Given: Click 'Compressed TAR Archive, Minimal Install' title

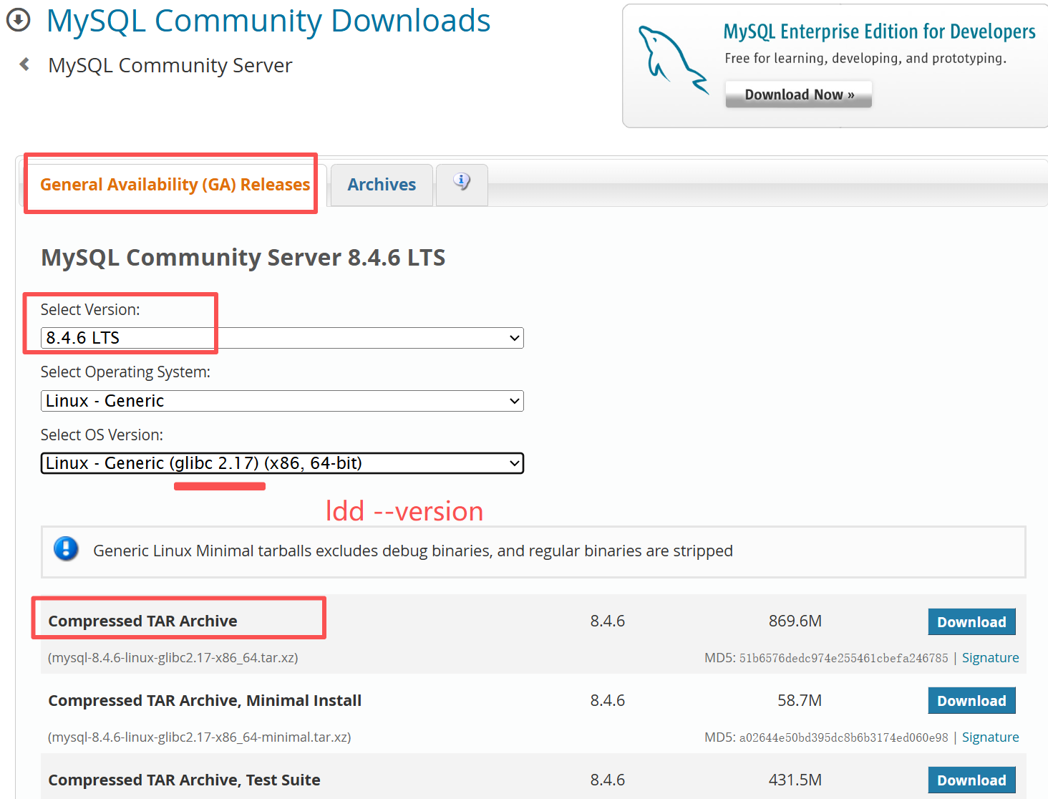Looking at the screenshot, I should click(205, 700).
